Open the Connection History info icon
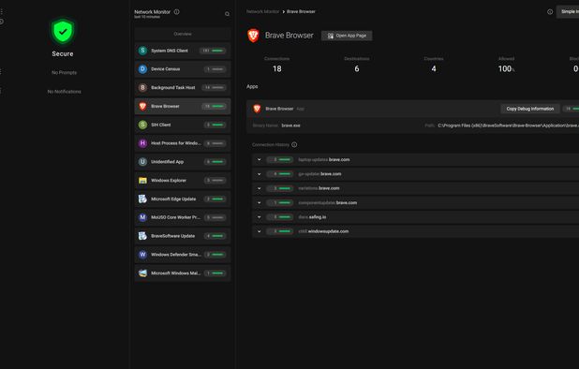Viewport: 579px width, 369px height. pos(294,144)
